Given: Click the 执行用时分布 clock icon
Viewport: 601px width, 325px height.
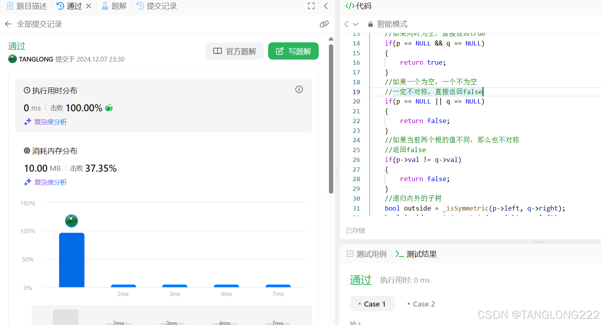Looking at the screenshot, I should 27,91.
